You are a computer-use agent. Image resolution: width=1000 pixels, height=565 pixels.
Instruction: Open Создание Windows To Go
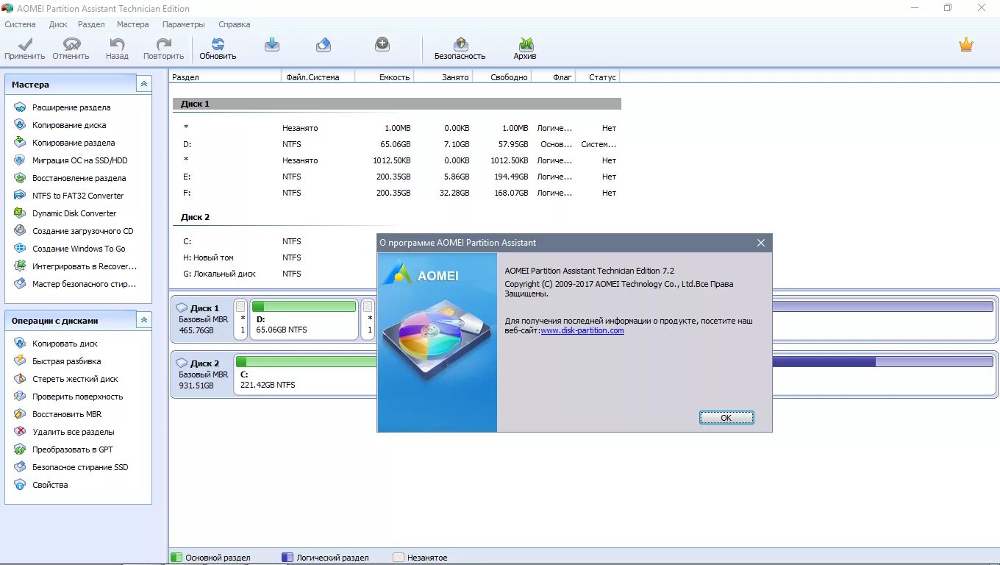click(x=79, y=249)
